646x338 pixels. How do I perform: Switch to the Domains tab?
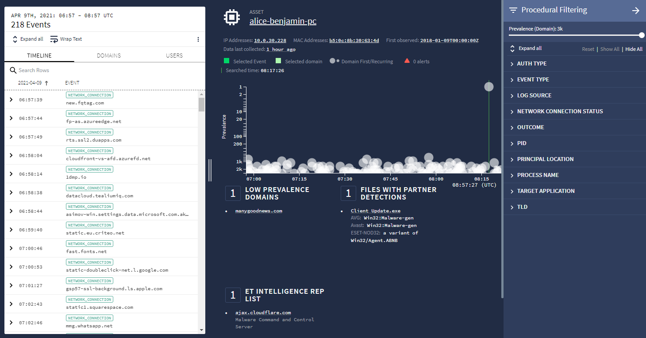pyautogui.click(x=109, y=56)
